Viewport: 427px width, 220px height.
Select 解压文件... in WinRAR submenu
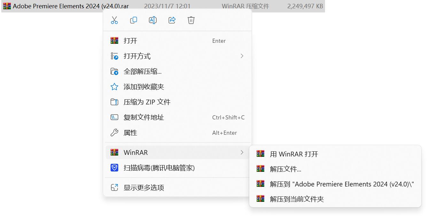[x=285, y=169]
